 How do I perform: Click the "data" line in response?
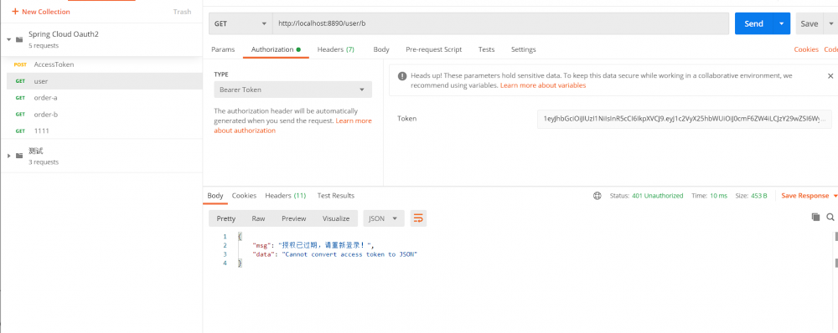(x=334, y=254)
